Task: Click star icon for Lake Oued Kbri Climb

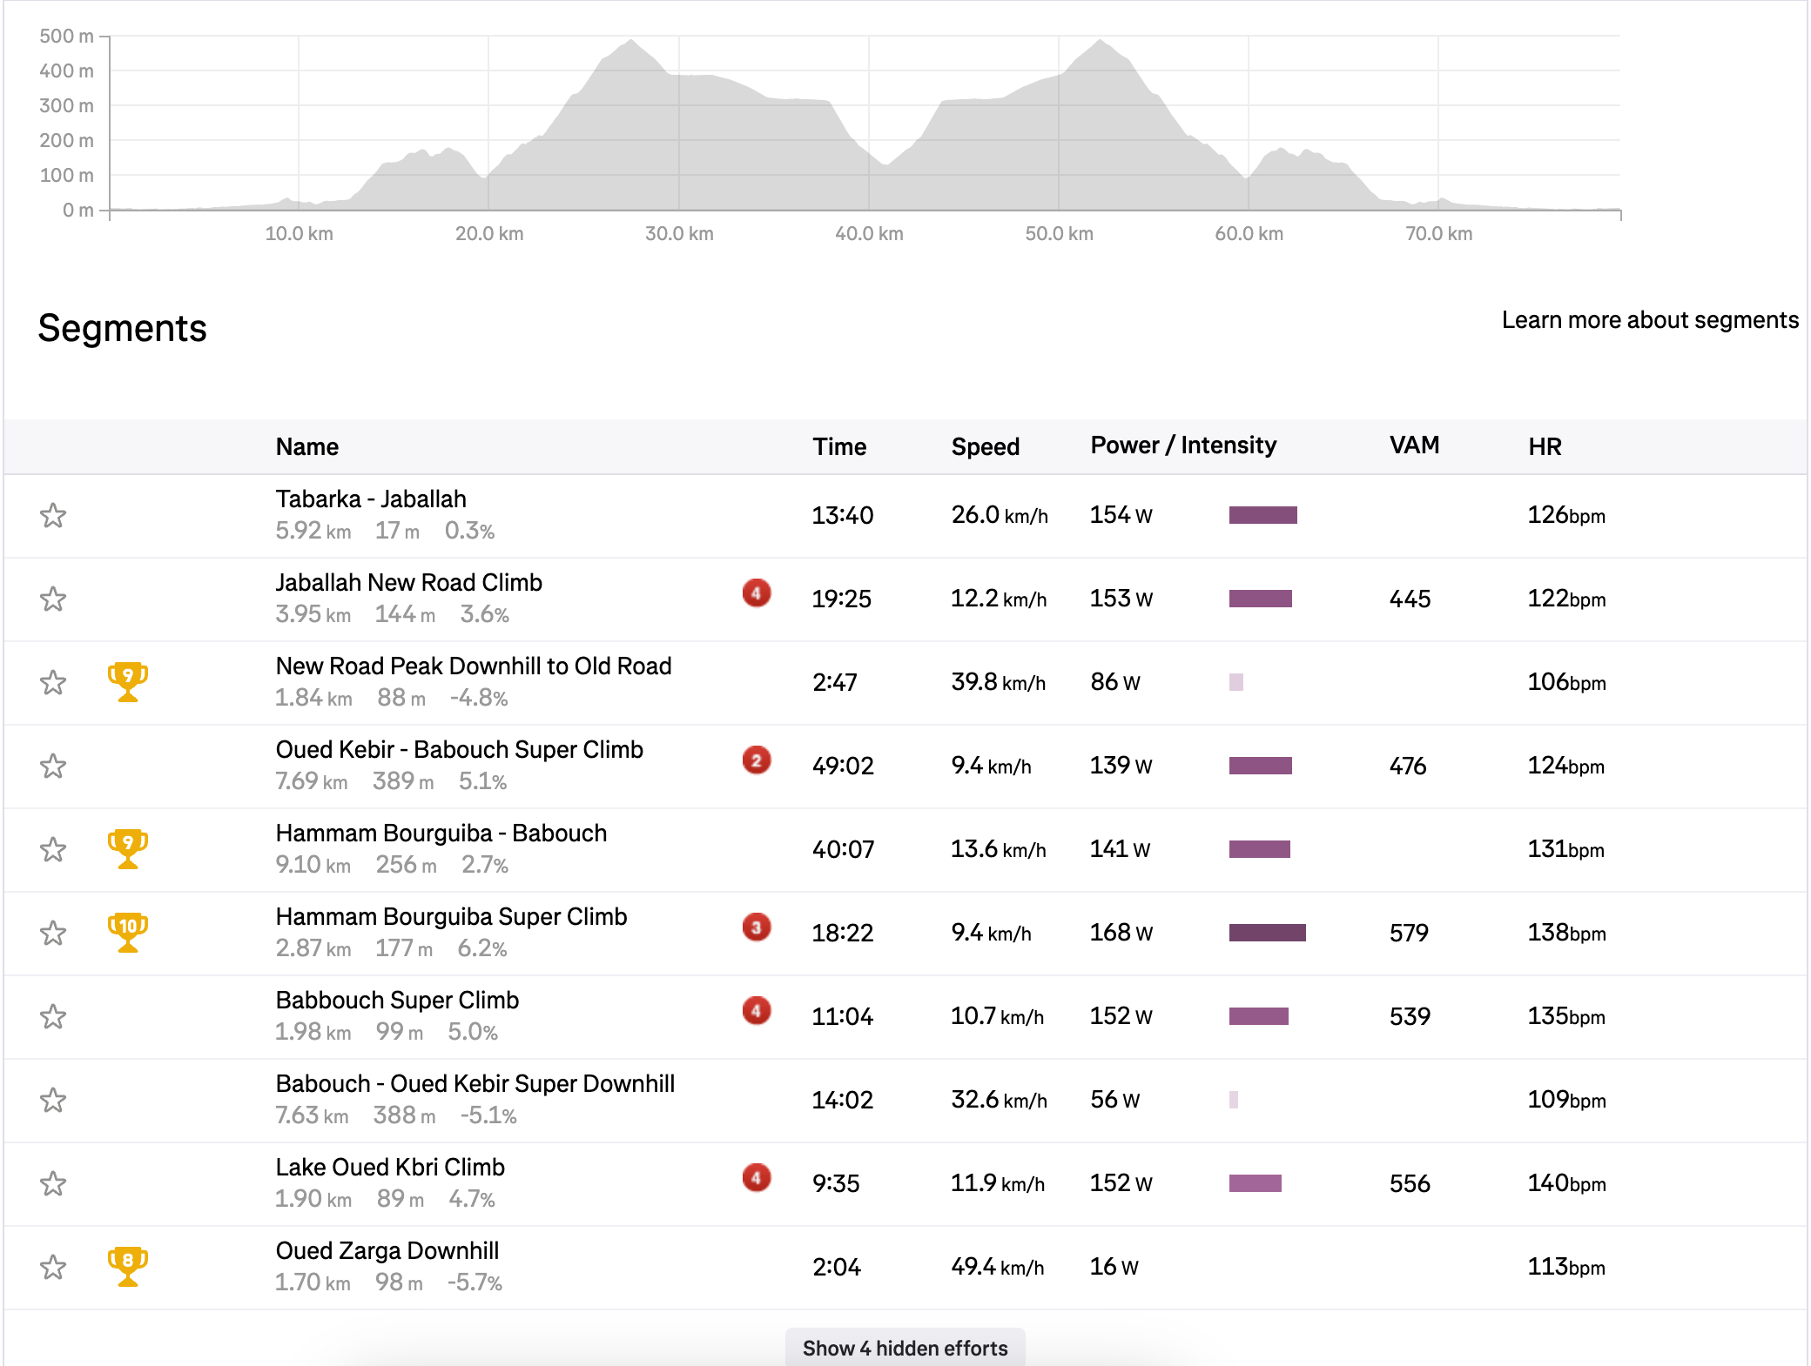Action: 53,1183
